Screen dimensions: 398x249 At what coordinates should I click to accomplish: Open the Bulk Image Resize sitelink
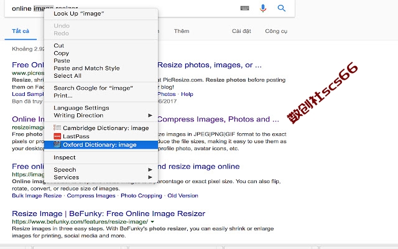pos(37,195)
